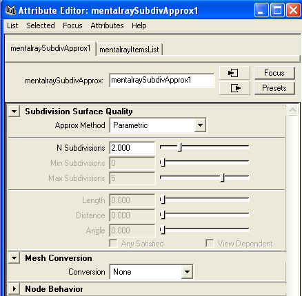This screenshot has height=296, width=302.
Task: Click the Maya logo in title bar
Action: (x=10, y=10)
